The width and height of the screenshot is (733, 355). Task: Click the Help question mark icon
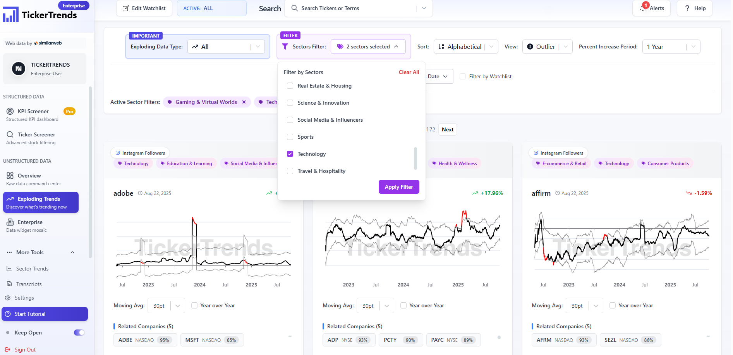click(687, 8)
